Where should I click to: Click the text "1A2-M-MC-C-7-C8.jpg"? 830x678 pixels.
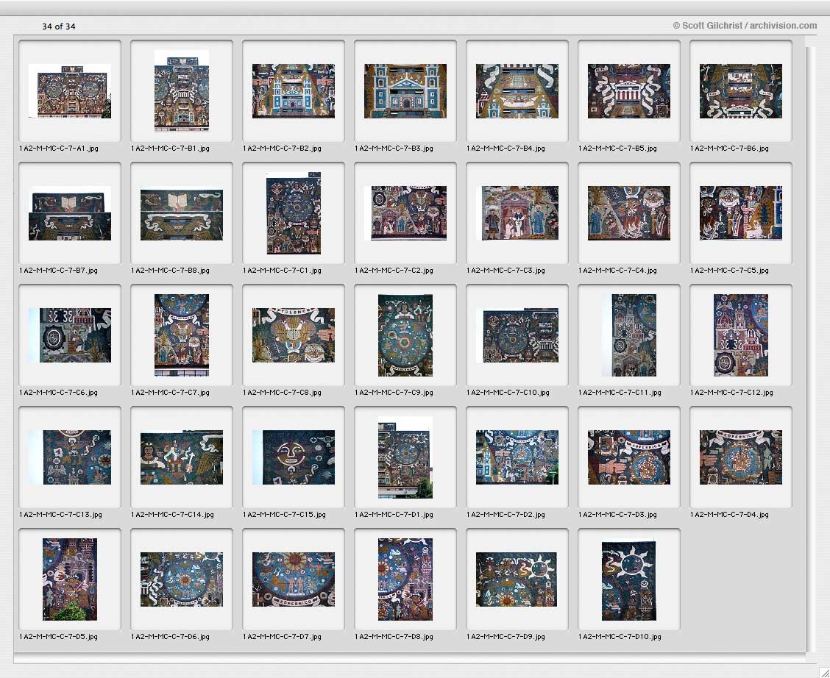tap(282, 393)
